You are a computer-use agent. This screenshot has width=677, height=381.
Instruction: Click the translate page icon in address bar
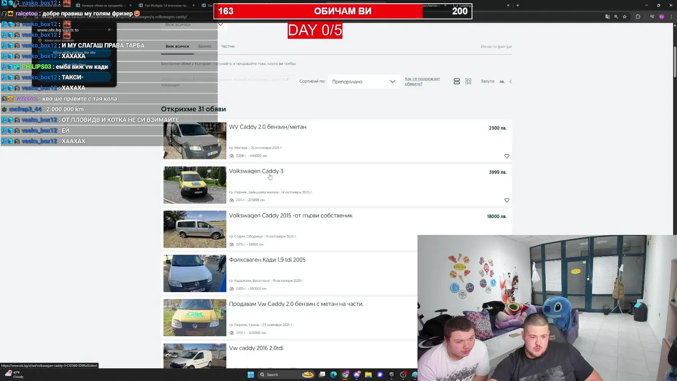pos(607,16)
